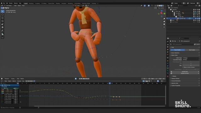Toggle Normalize button in graph editor

click(x=29, y=81)
